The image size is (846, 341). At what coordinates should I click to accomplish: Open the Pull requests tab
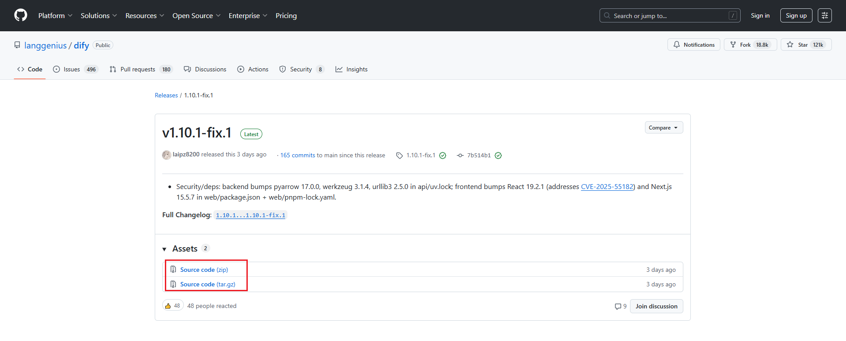click(x=141, y=69)
